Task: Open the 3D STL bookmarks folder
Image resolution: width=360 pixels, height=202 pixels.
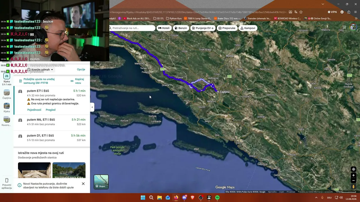Action: click(x=159, y=19)
